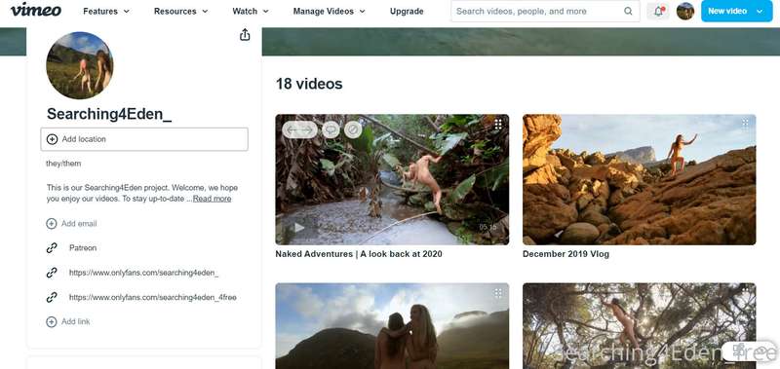Click the chain icon beside searching4eden_4free link
The width and height of the screenshot is (780, 369).
point(52,298)
